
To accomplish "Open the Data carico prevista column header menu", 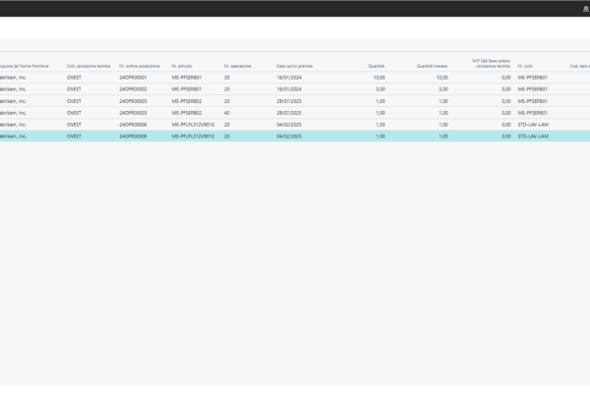I will pyautogui.click(x=294, y=66).
